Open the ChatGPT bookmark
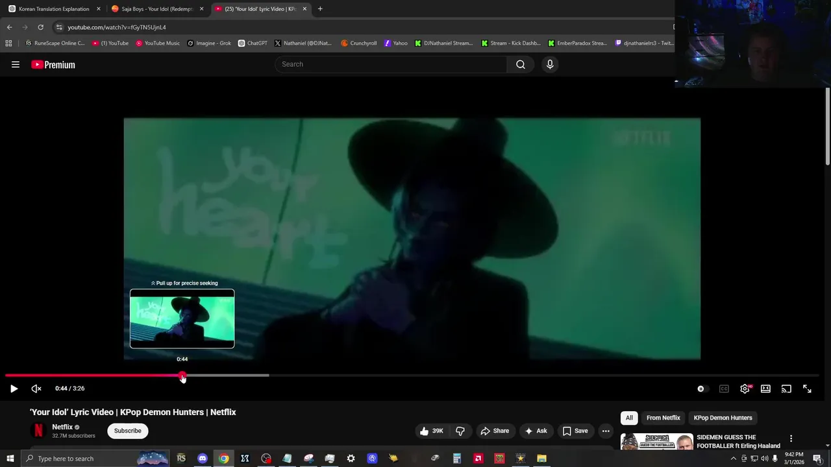Image resolution: width=831 pixels, height=467 pixels. tap(253, 43)
